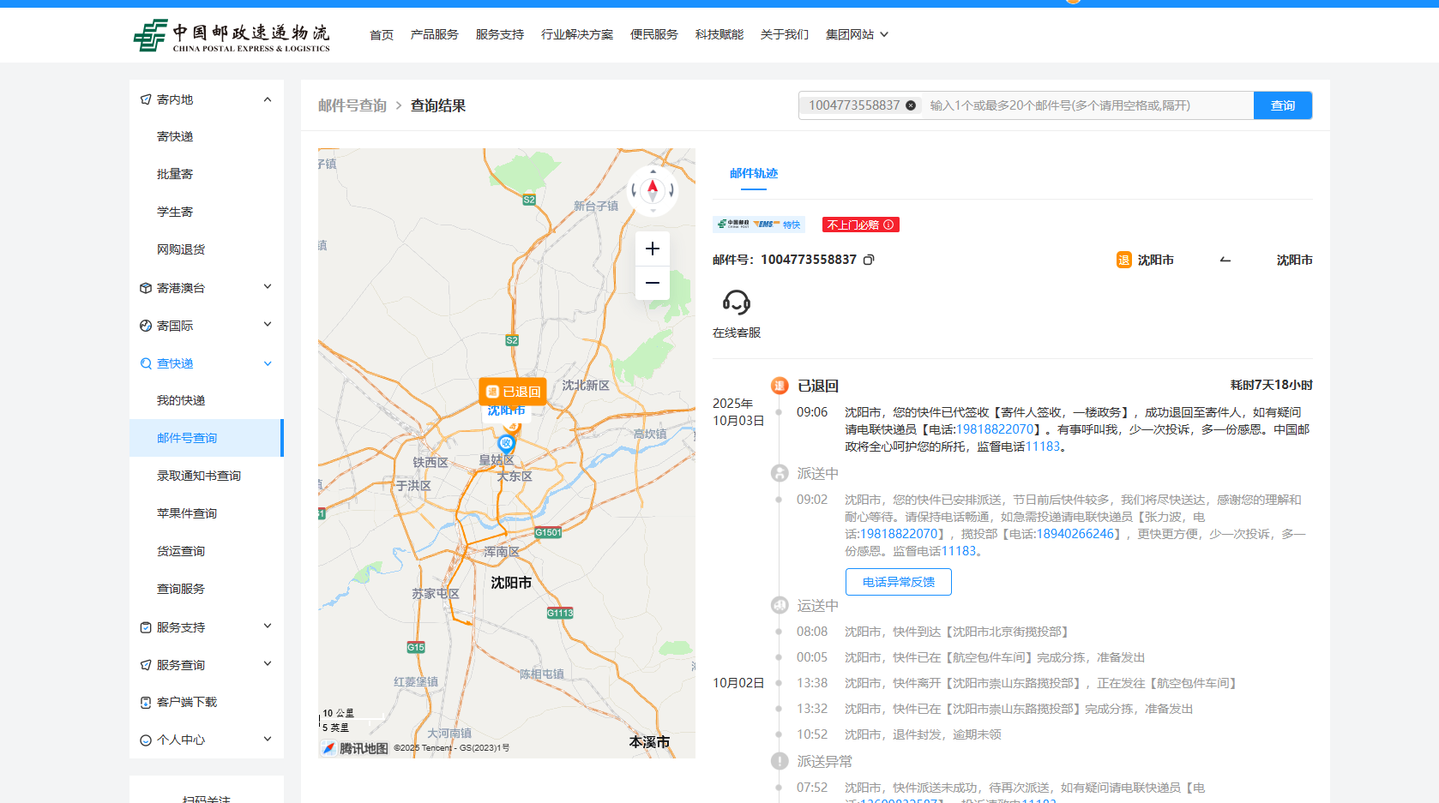
Task: Open 录取通知书查询 in the sidebar
Action: [199, 476]
